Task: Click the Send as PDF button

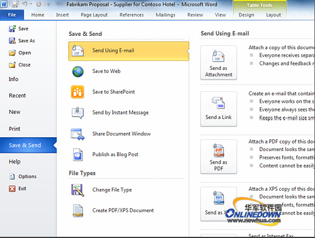Action: pyautogui.click(x=219, y=156)
